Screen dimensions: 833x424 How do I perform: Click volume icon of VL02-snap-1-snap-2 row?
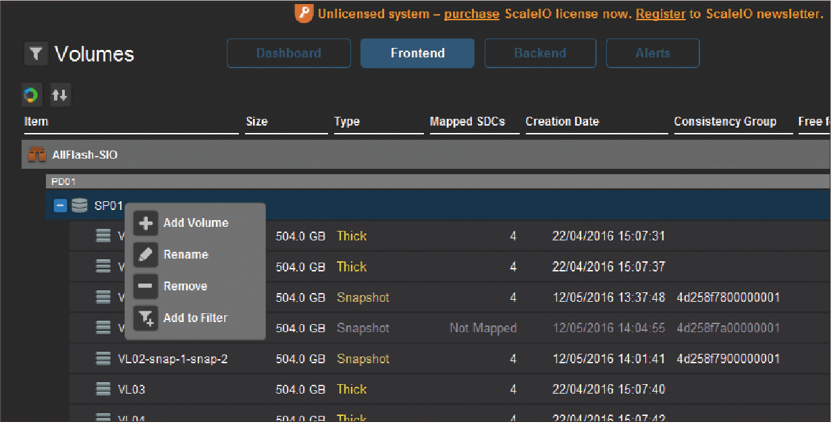click(103, 359)
